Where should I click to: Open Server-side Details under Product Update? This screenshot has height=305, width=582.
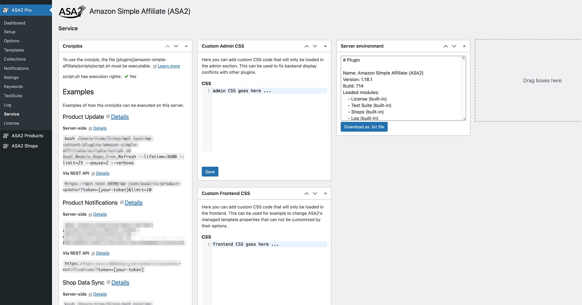tap(100, 128)
